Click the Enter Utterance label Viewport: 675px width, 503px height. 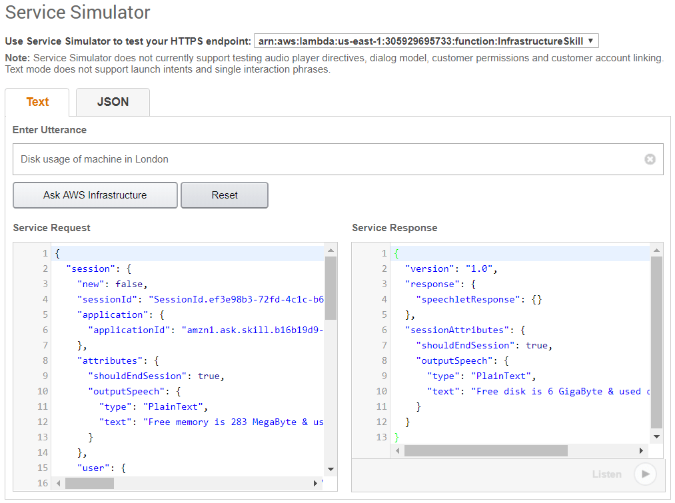(49, 130)
